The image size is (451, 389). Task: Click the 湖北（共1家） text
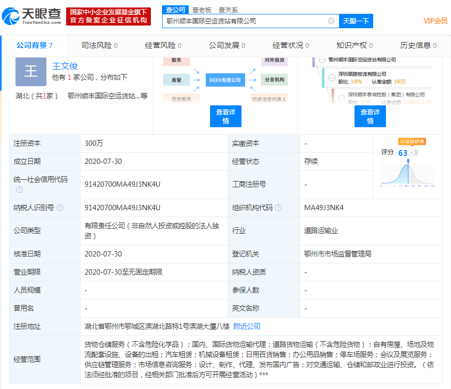37,96
